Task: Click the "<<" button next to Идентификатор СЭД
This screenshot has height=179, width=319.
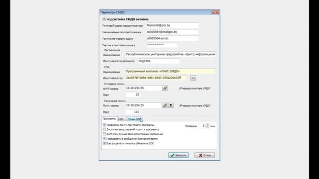Action: pos(193,78)
